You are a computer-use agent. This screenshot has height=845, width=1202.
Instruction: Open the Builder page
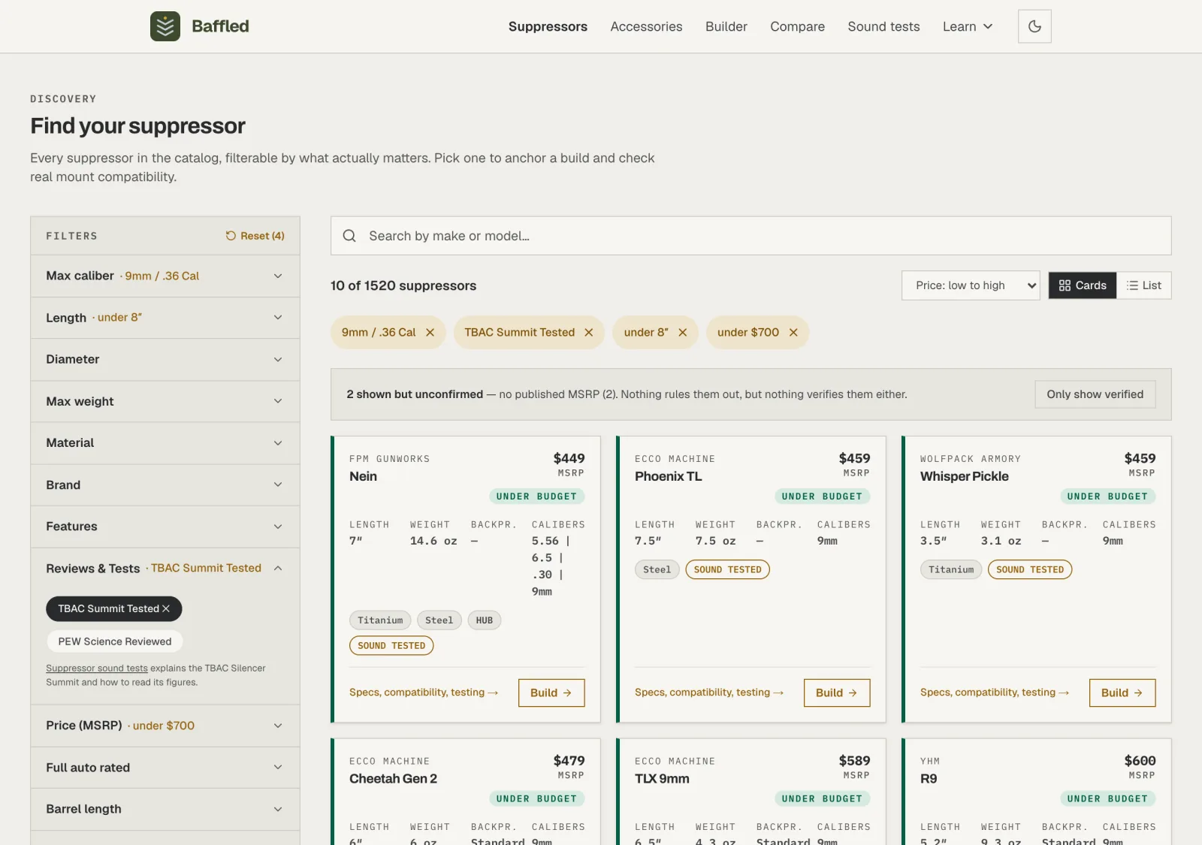click(726, 26)
